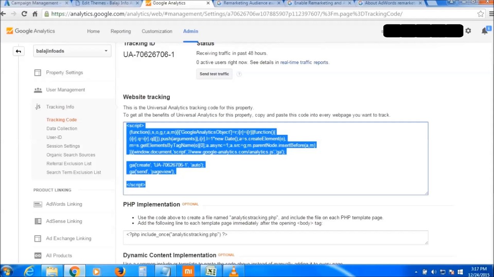Open the Windows Start menu
Image resolution: width=494 pixels, height=277 pixels.
(7, 272)
